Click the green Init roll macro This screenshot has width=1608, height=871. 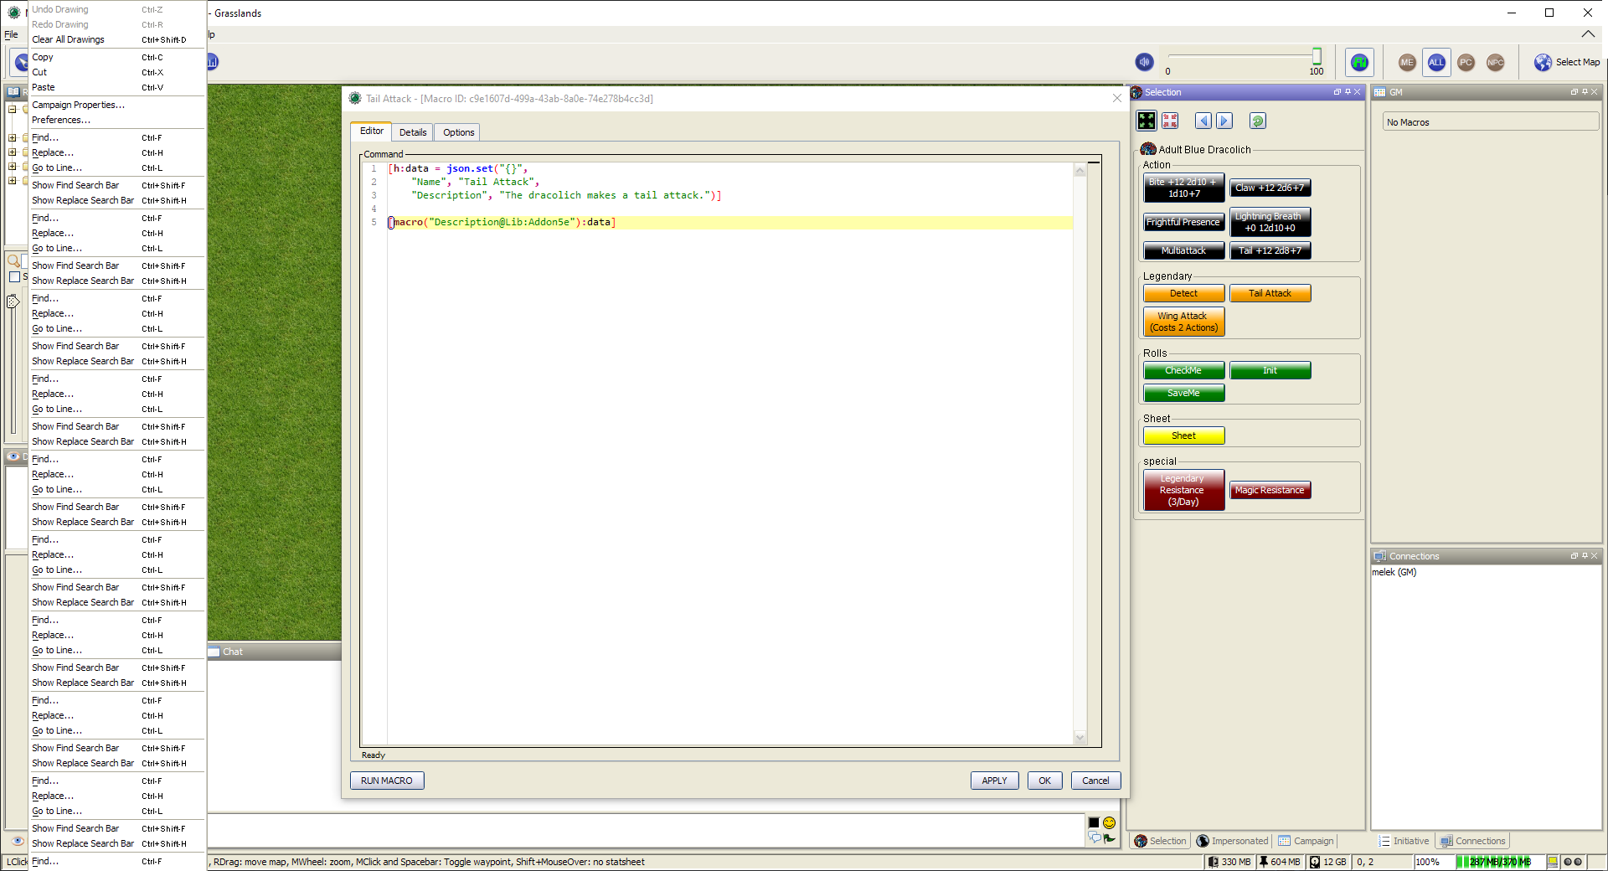[x=1270, y=369]
